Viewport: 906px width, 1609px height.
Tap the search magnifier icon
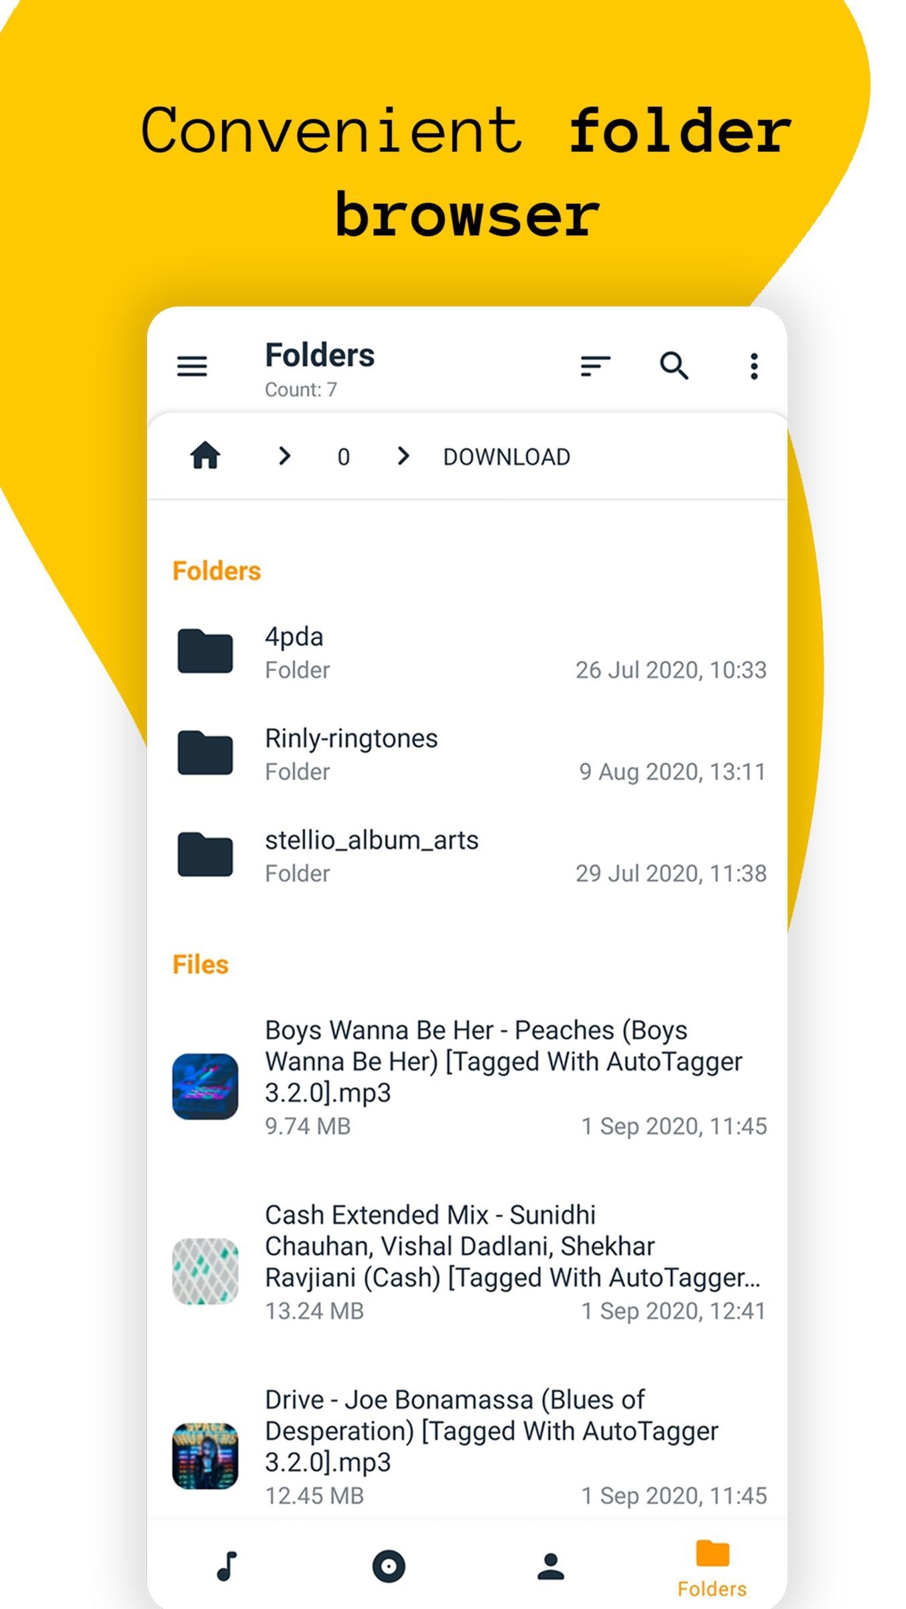(674, 366)
